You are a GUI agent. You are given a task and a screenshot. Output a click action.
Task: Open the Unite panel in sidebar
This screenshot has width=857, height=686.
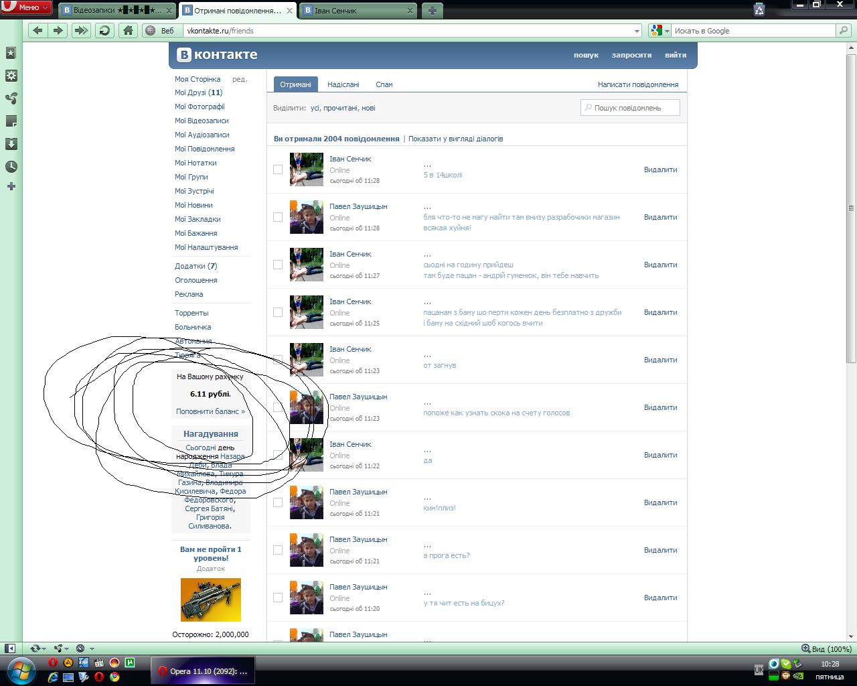point(11,98)
